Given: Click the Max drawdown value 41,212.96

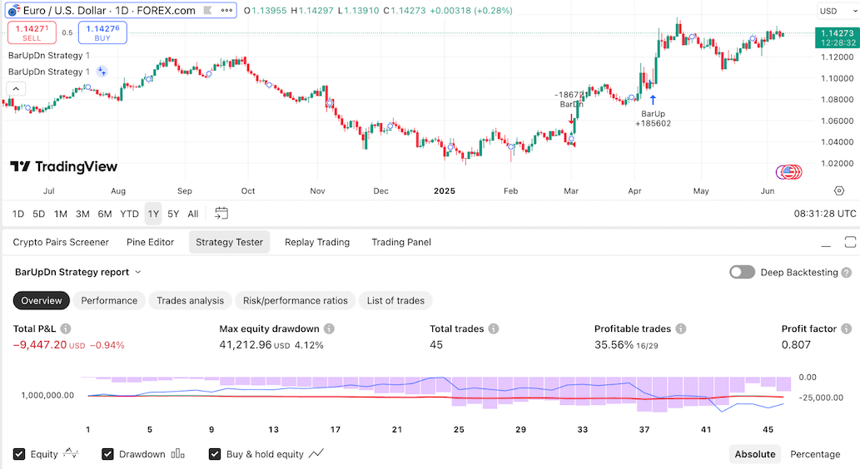Looking at the screenshot, I should 246,344.
